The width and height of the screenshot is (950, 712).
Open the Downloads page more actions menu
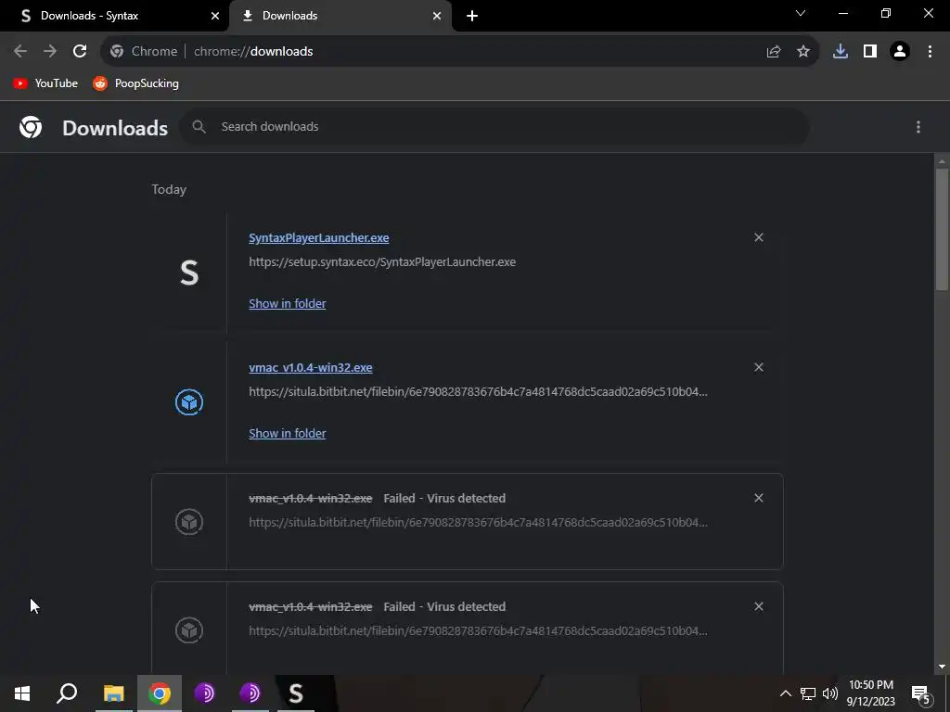click(918, 126)
